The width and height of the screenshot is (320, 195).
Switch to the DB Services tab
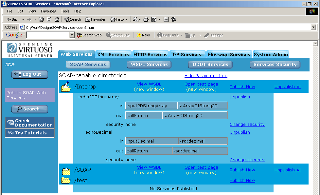(187, 54)
